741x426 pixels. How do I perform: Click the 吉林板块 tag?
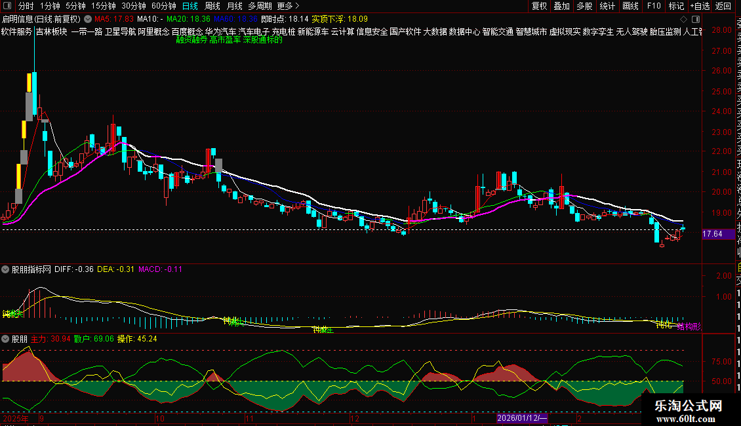tap(52, 31)
